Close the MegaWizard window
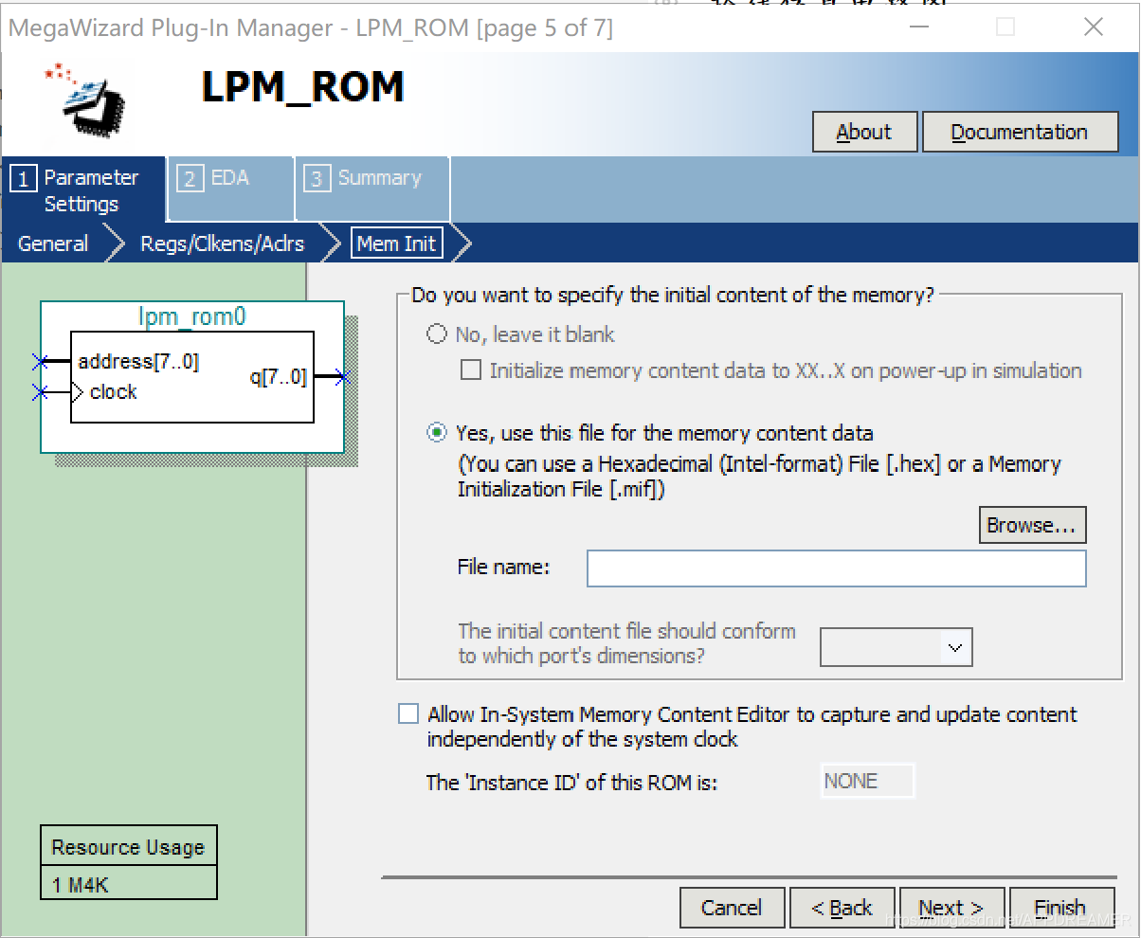The image size is (1141, 938). 1093,27
